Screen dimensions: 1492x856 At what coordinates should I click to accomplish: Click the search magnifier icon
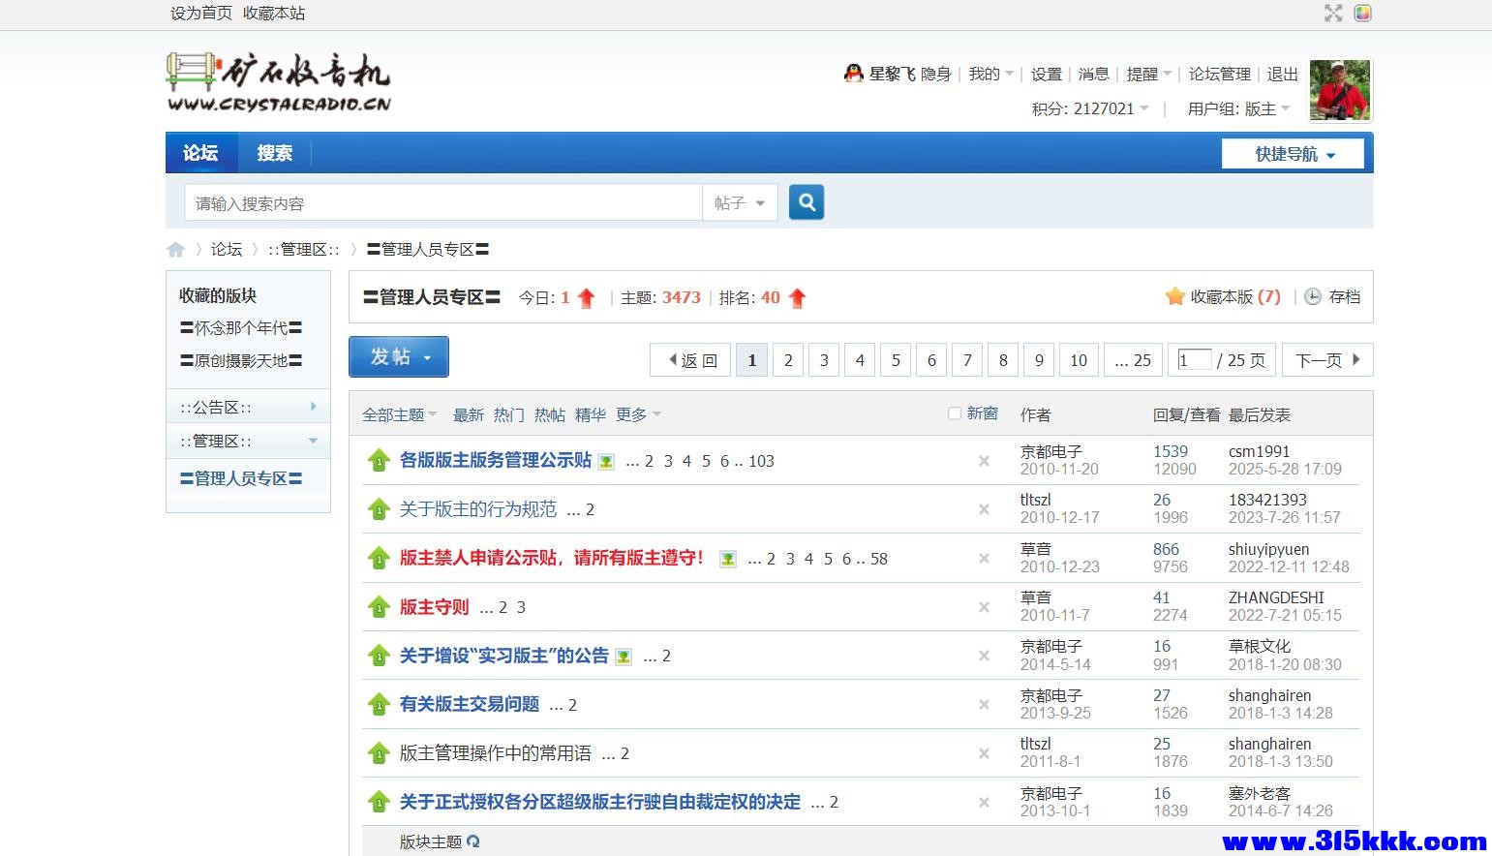click(x=807, y=201)
